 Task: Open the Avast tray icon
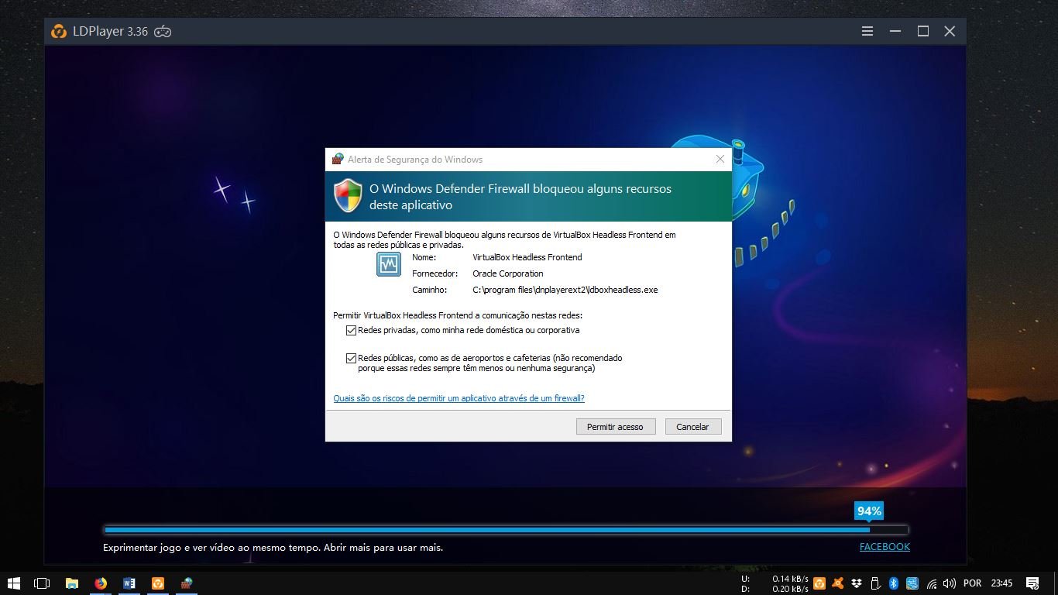click(x=838, y=583)
